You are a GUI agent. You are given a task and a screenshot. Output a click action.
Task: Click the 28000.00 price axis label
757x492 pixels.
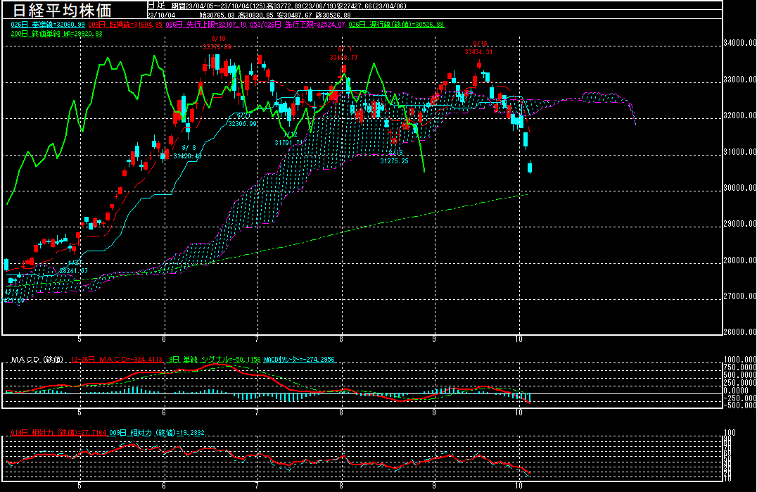[x=739, y=260]
